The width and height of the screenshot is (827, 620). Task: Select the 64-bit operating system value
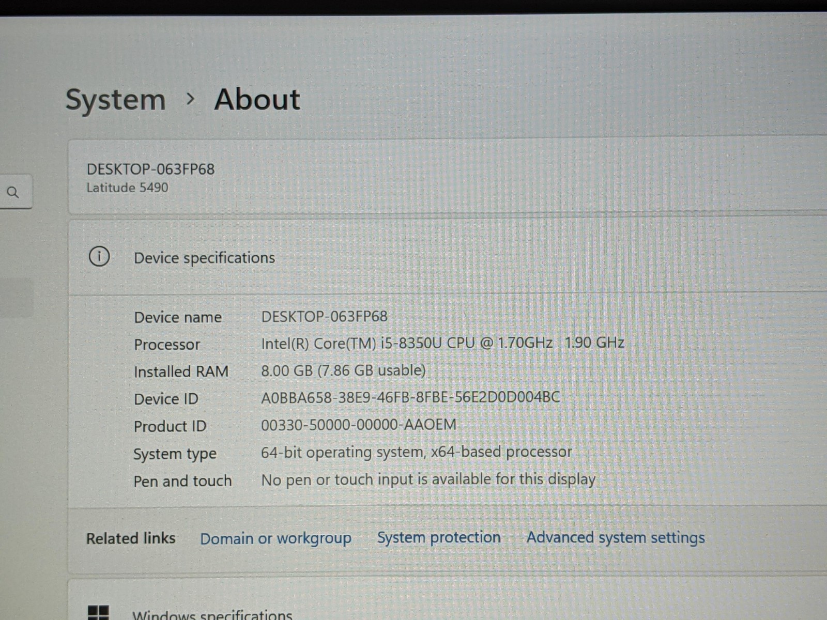click(x=417, y=452)
